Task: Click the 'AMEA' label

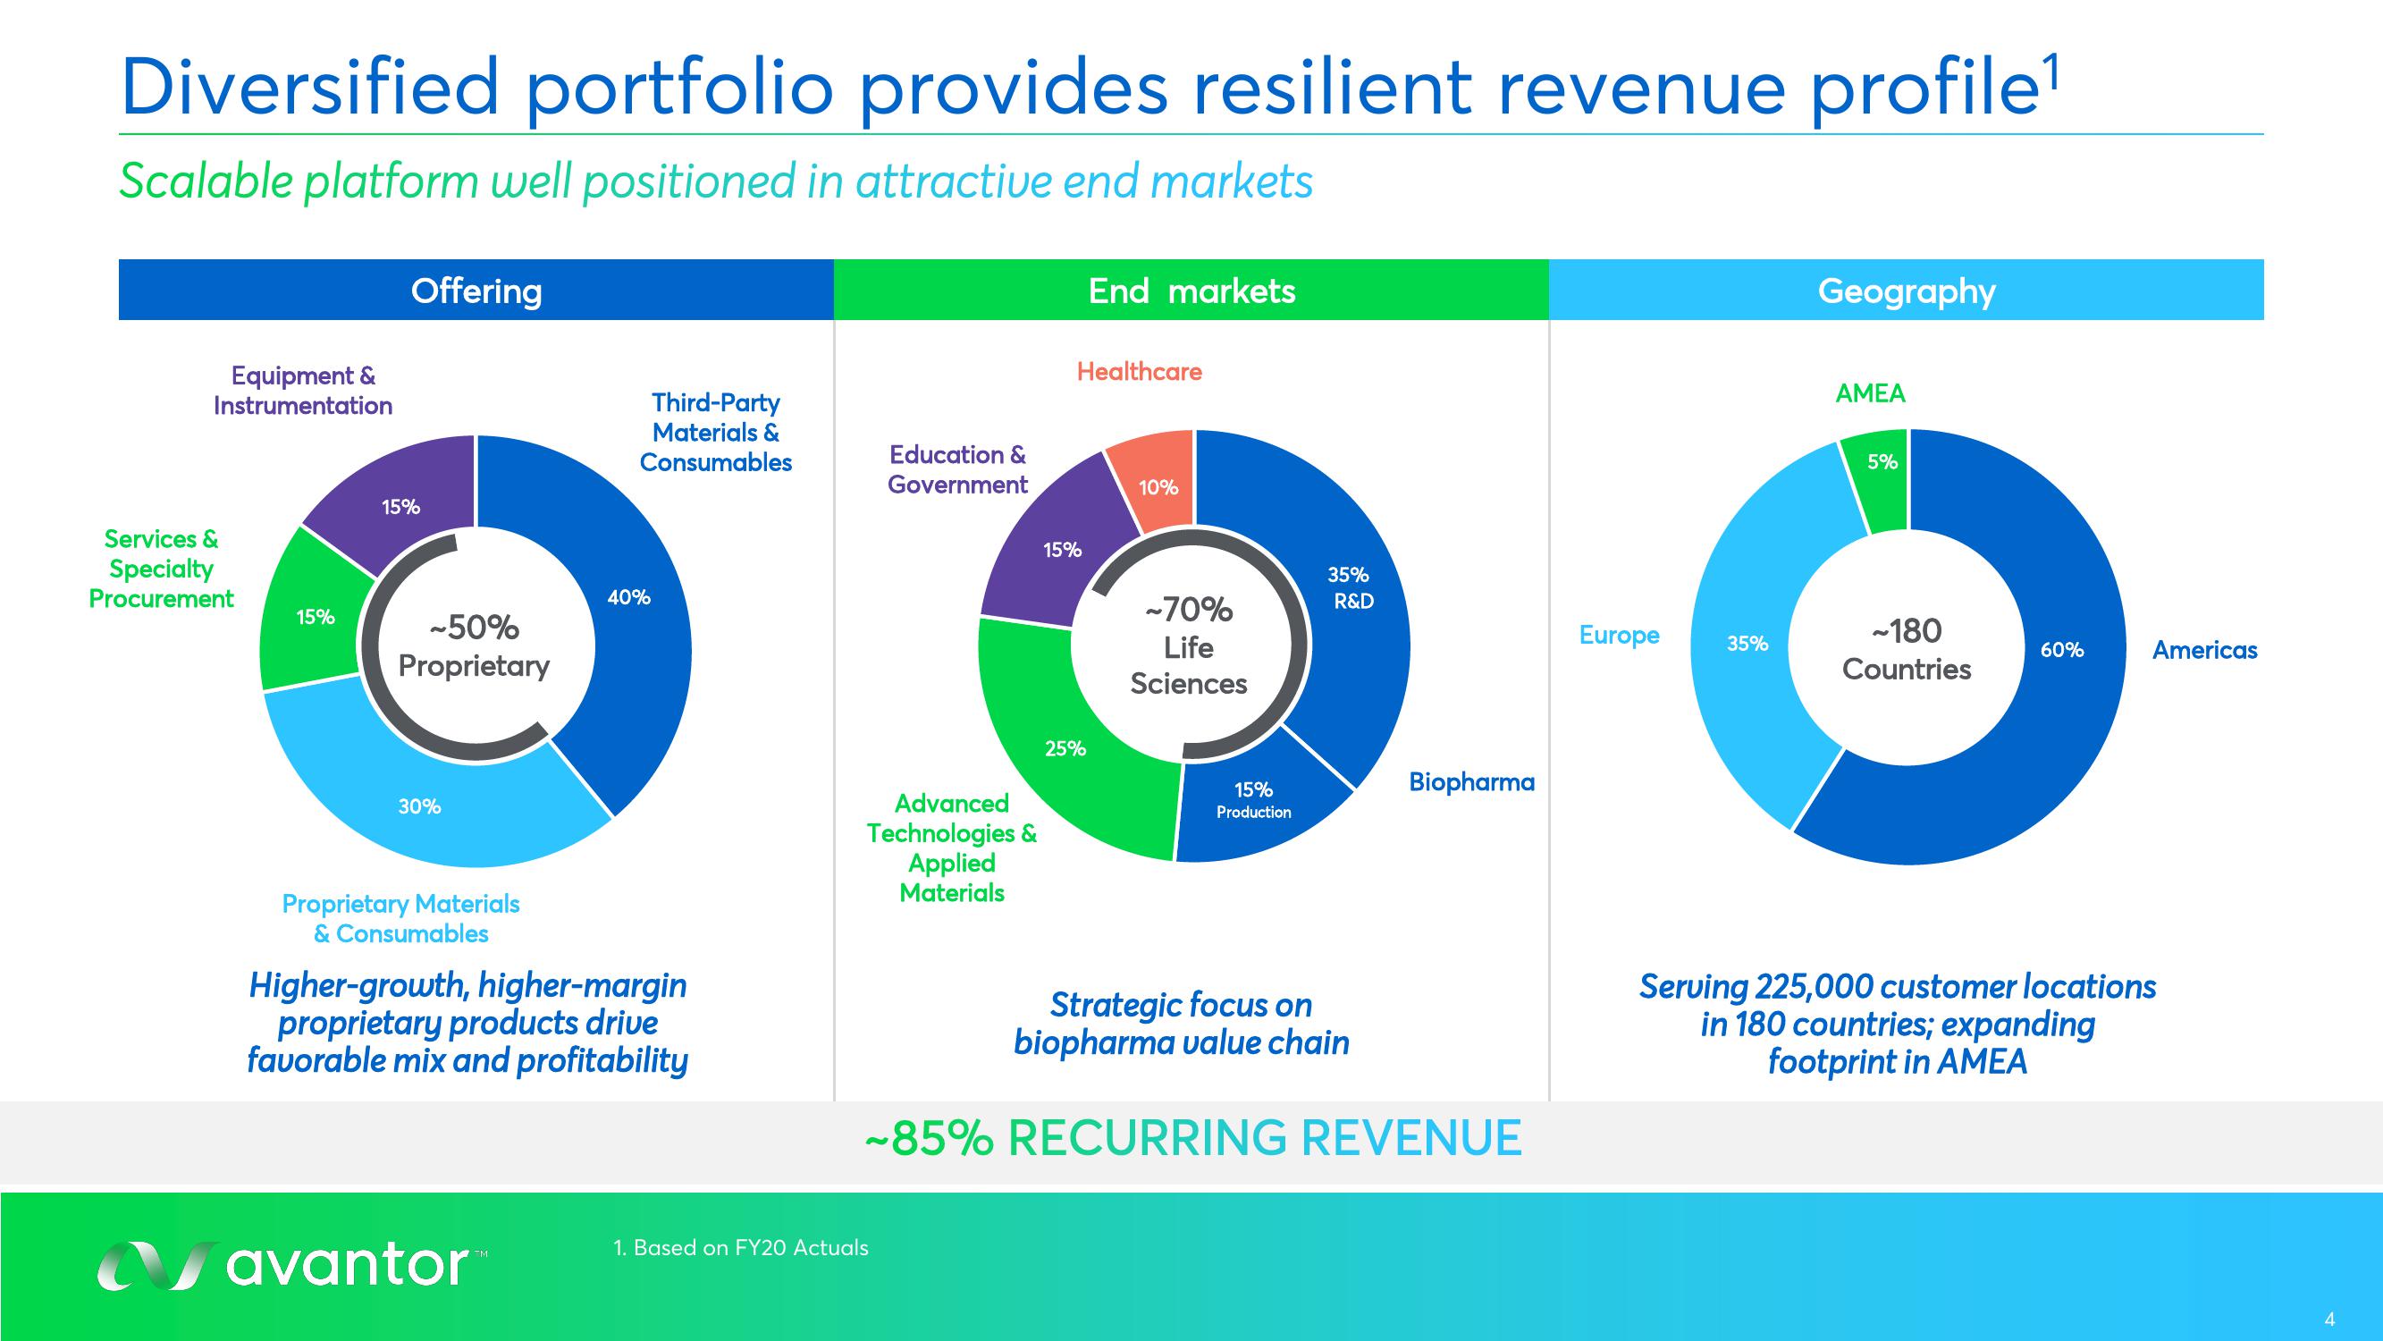Action: point(1871,393)
